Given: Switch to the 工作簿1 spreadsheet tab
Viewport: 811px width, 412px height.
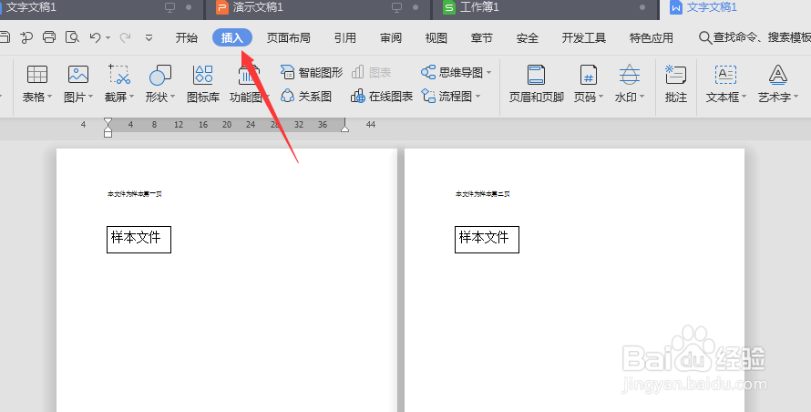Looking at the screenshot, I should (x=546, y=8).
